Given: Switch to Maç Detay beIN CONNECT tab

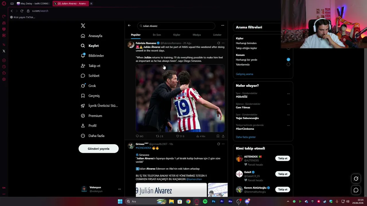Looking at the screenshot, I should click(x=33, y=3).
